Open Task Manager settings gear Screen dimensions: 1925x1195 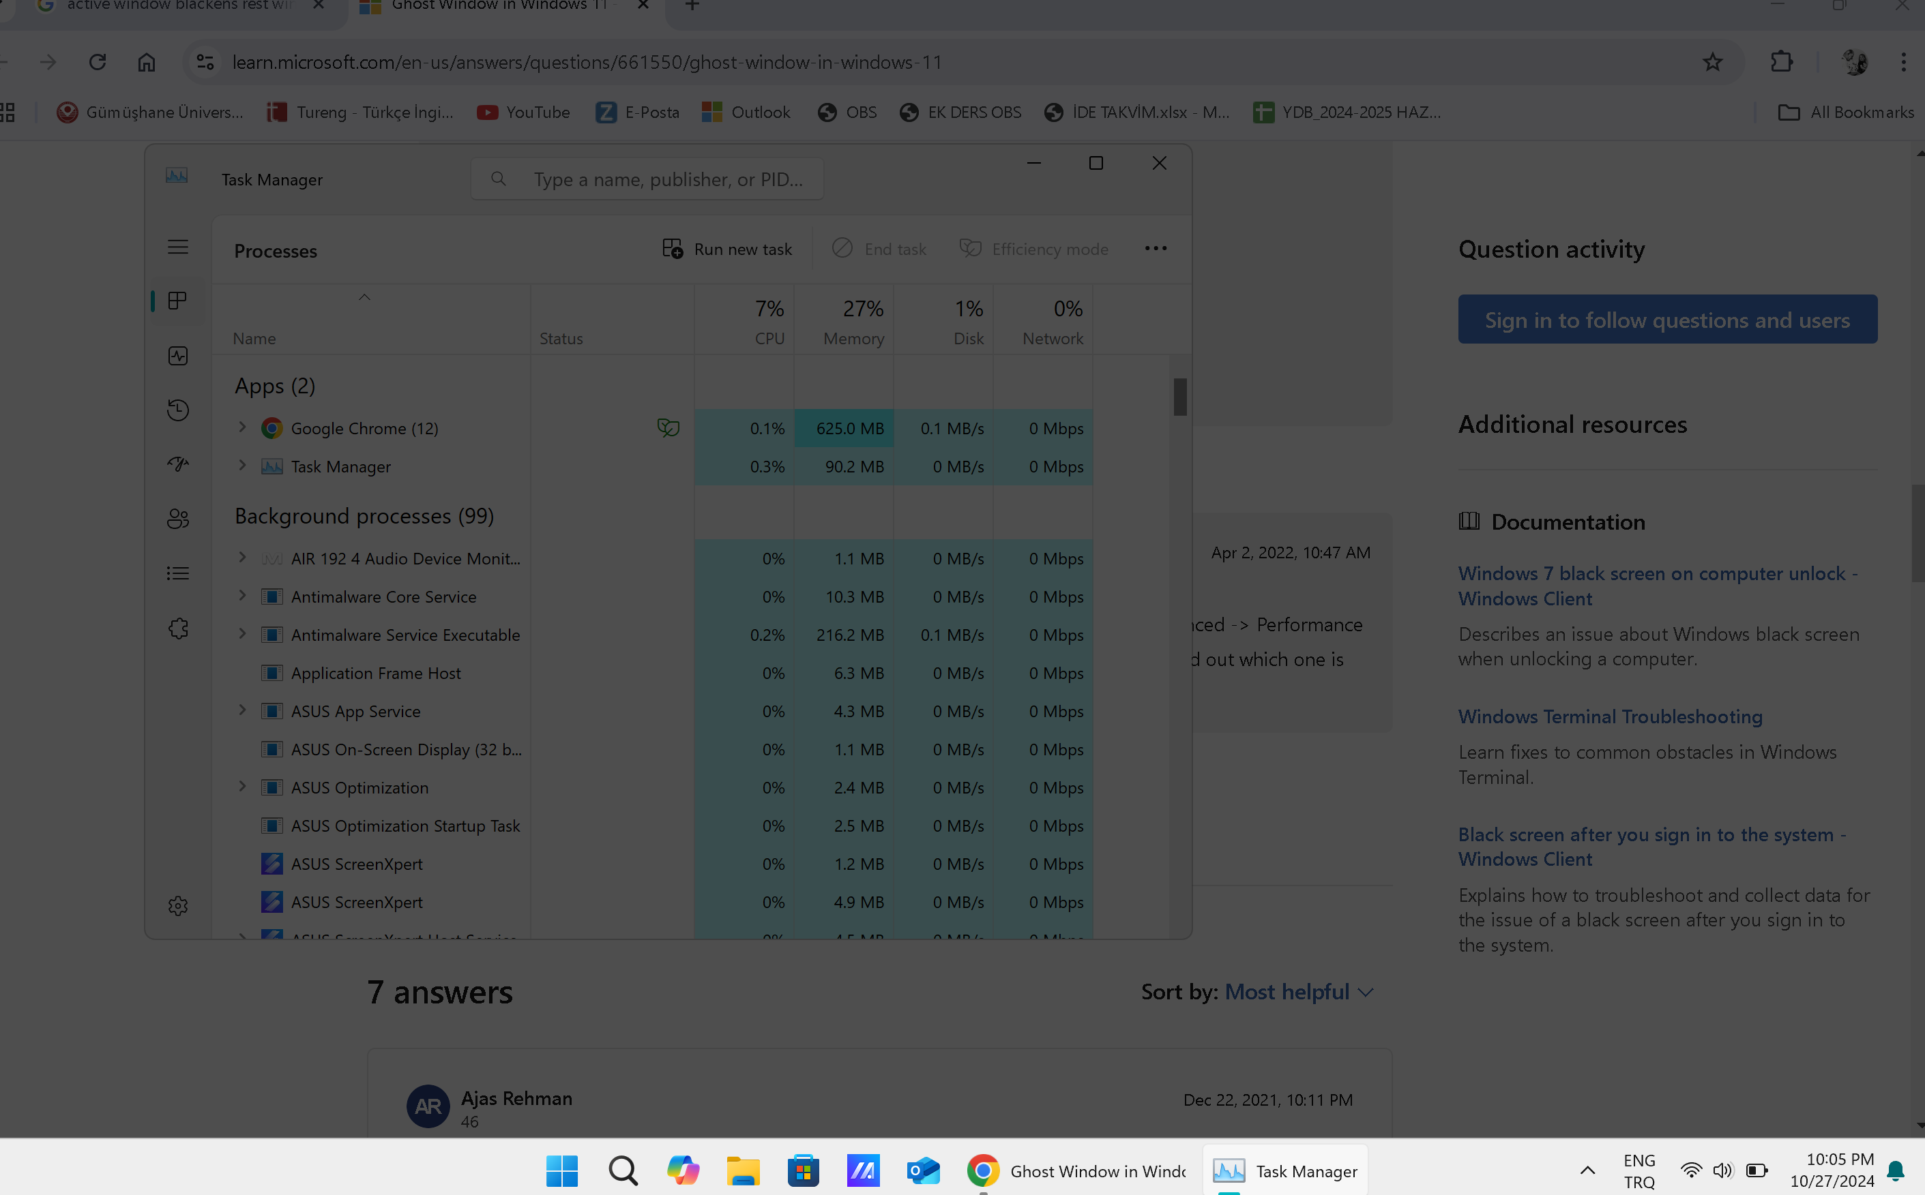pyautogui.click(x=178, y=906)
